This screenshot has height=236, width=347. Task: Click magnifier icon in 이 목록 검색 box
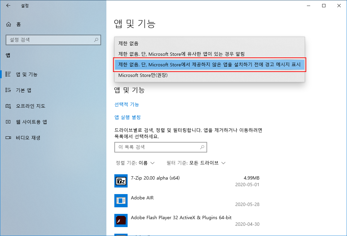[x=202, y=147]
